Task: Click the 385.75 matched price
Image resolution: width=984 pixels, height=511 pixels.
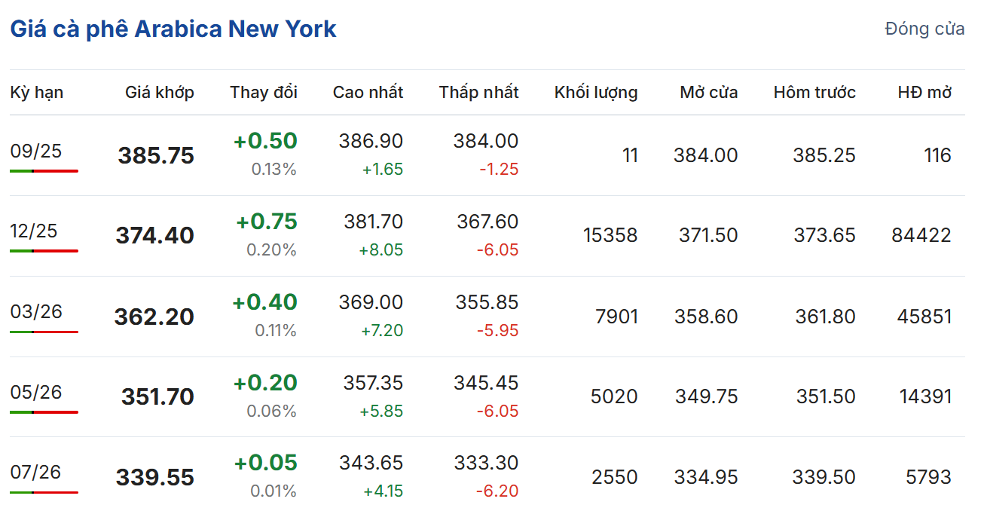Action: (x=156, y=156)
